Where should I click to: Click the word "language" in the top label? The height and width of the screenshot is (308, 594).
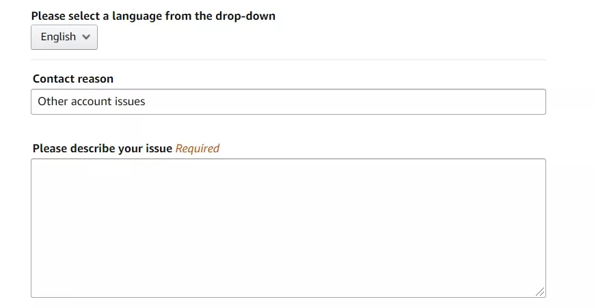pyautogui.click(x=137, y=16)
